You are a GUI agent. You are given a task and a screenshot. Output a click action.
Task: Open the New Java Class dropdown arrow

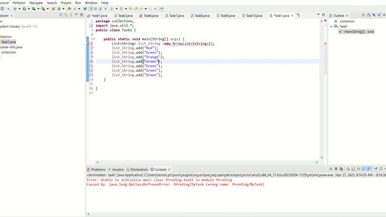click(x=63, y=8)
